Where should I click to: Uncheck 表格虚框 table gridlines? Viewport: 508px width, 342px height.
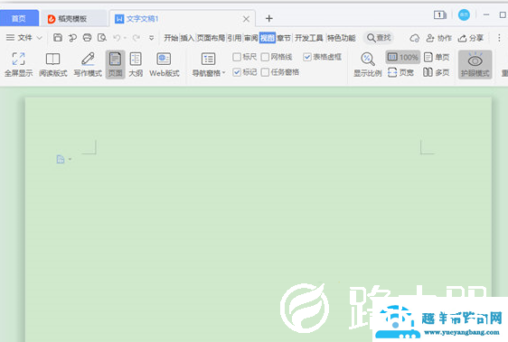click(x=306, y=57)
